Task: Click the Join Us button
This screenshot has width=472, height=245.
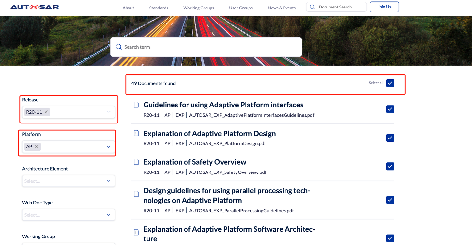Action: click(x=384, y=7)
